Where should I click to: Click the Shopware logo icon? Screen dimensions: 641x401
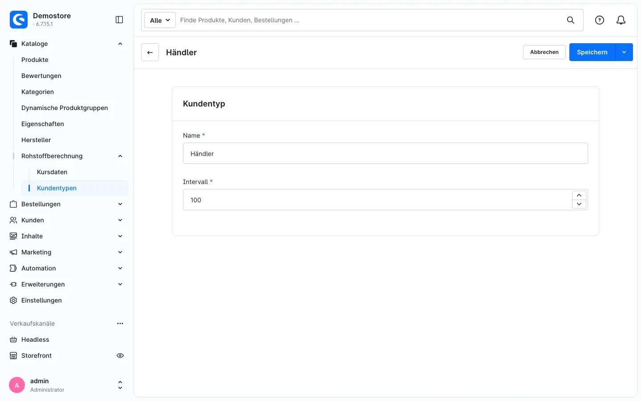click(19, 20)
